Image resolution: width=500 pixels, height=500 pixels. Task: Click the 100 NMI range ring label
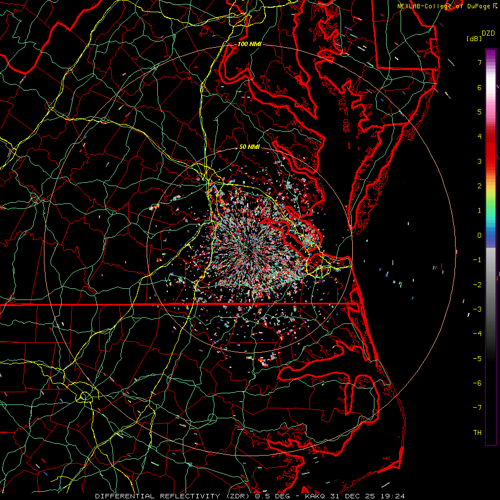click(x=249, y=44)
